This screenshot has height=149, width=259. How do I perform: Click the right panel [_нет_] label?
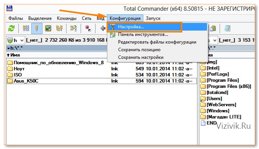(227, 40)
